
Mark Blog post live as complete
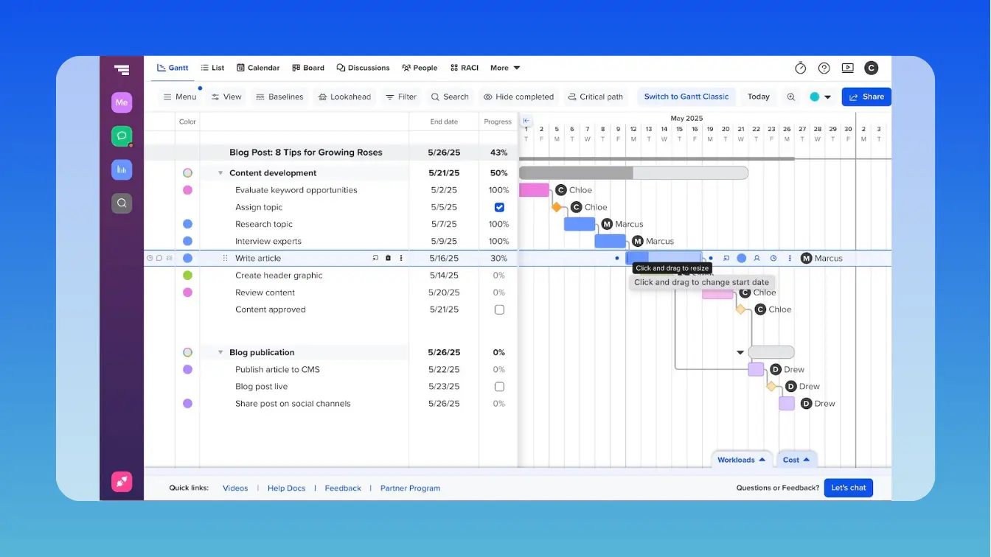[x=499, y=386]
